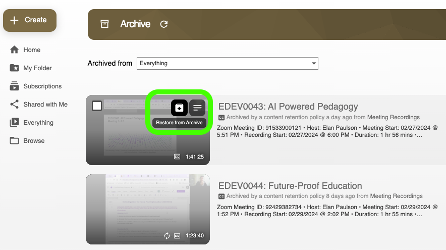Click the Create button
The image size is (446, 250).
click(x=30, y=20)
